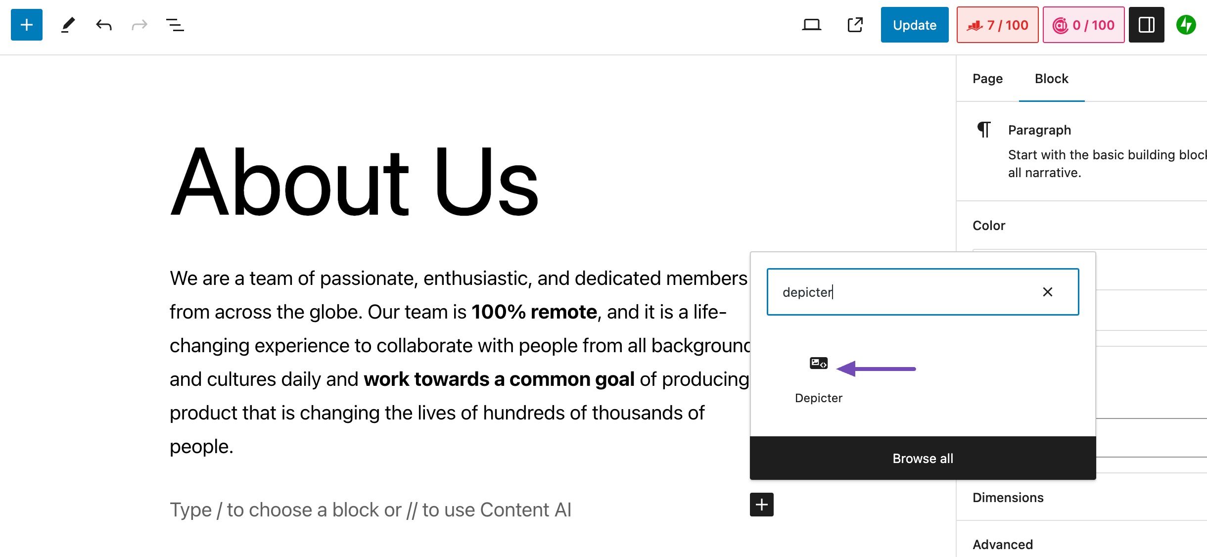1207x557 pixels.
Task: Click the redo arrow icon in toolbar
Action: [x=139, y=25]
